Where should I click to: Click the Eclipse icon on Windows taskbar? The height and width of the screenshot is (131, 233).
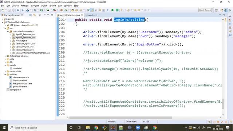coord(113,128)
